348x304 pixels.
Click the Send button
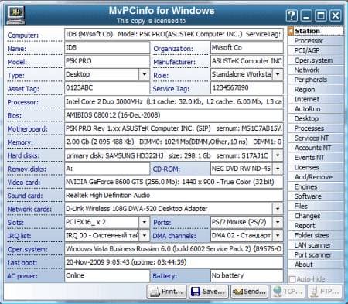[249, 292]
